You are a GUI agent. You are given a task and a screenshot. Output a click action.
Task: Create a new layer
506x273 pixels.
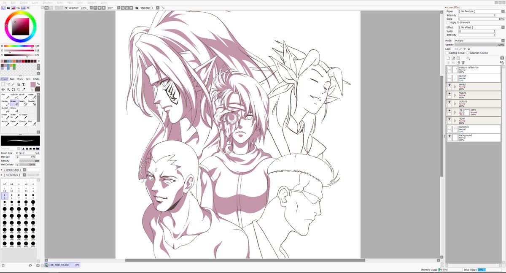point(448,58)
